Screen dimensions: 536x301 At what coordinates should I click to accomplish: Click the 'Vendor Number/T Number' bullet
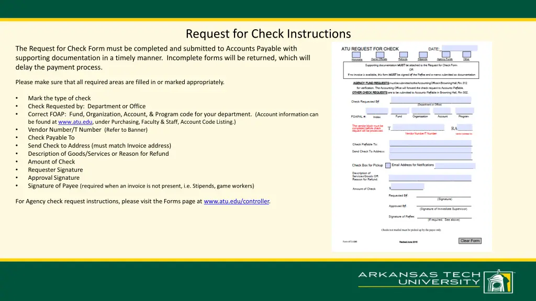[x=88, y=130]
